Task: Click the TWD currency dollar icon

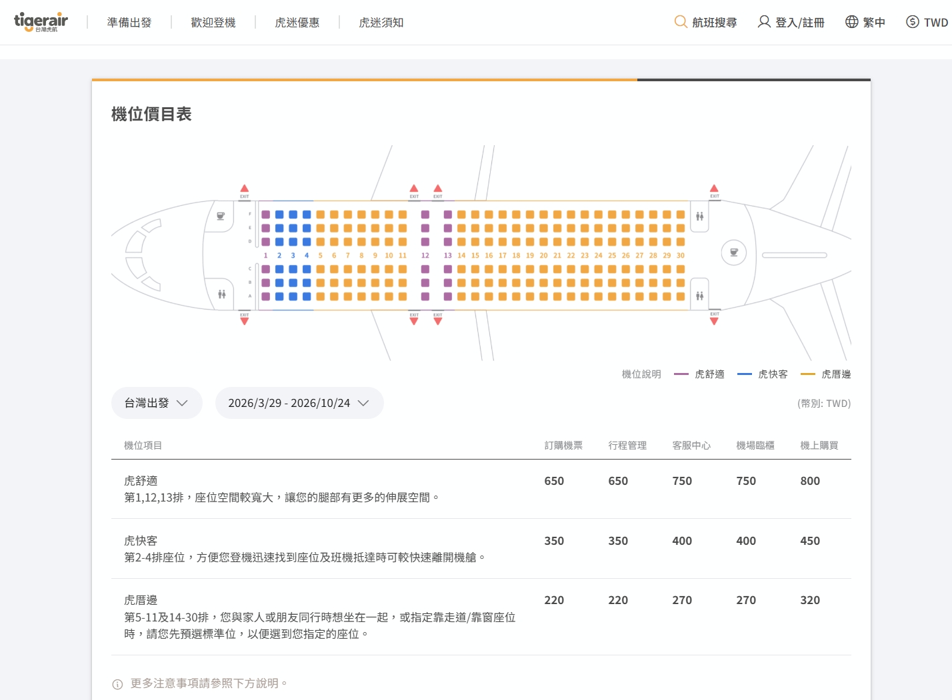Action: pos(913,22)
